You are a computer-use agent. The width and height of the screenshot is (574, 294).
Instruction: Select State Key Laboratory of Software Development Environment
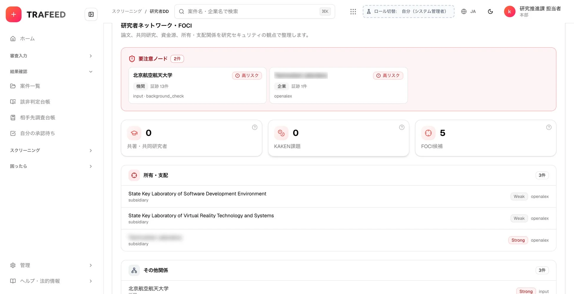point(339,197)
